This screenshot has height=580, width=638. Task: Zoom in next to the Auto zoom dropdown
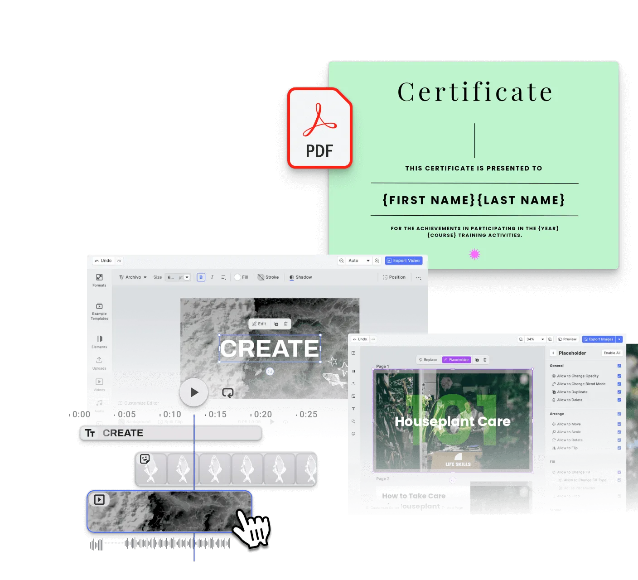pos(377,261)
